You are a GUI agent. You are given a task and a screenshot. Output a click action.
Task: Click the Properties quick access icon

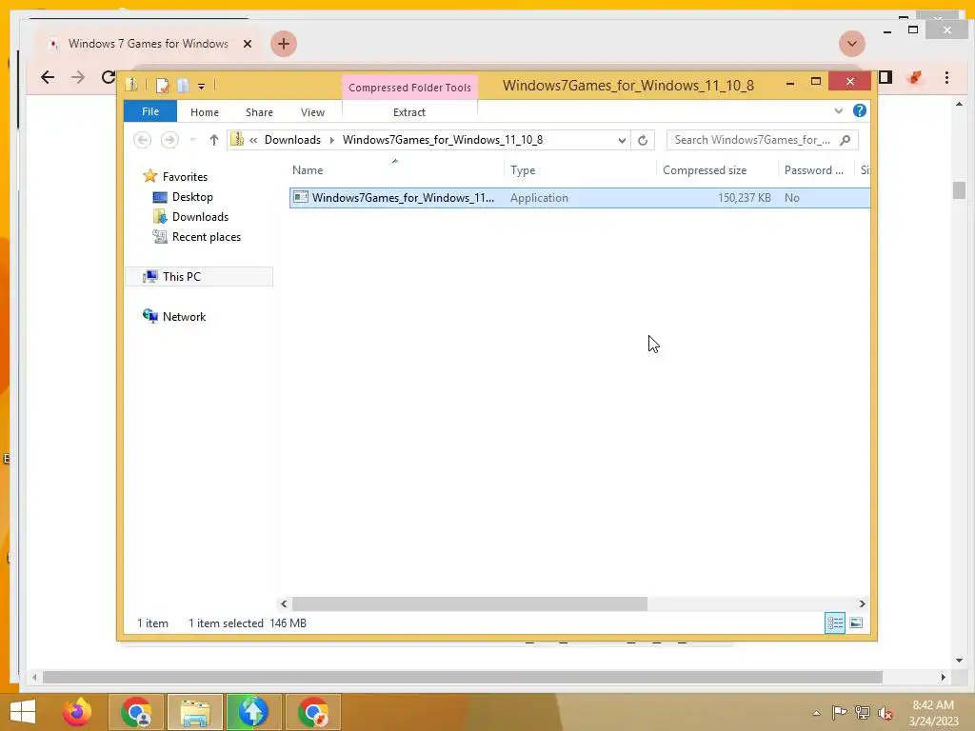pyautogui.click(x=162, y=85)
